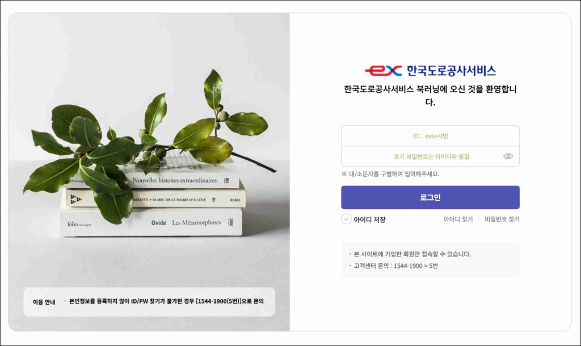This screenshot has height=346, width=581.
Task: Click the 아이디 저장 label text
Action: 369,220
